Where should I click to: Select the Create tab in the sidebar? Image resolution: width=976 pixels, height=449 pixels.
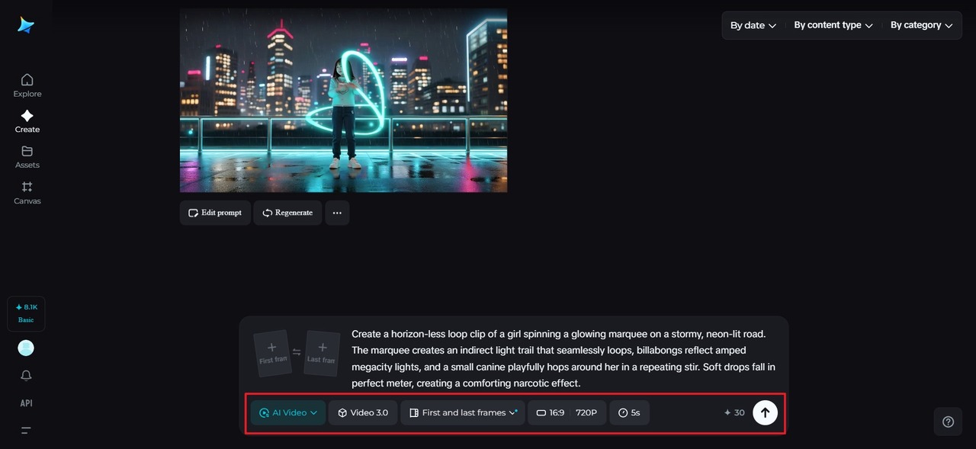(x=27, y=120)
